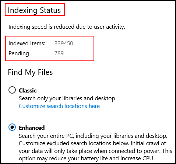This screenshot has width=176, height=164.
Task: Click the bold Classic option label
Action: [x=28, y=91]
